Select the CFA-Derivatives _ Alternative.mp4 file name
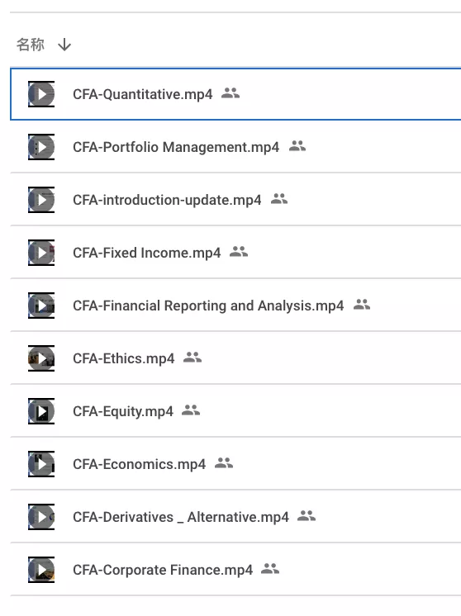461x616 pixels. point(181,517)
